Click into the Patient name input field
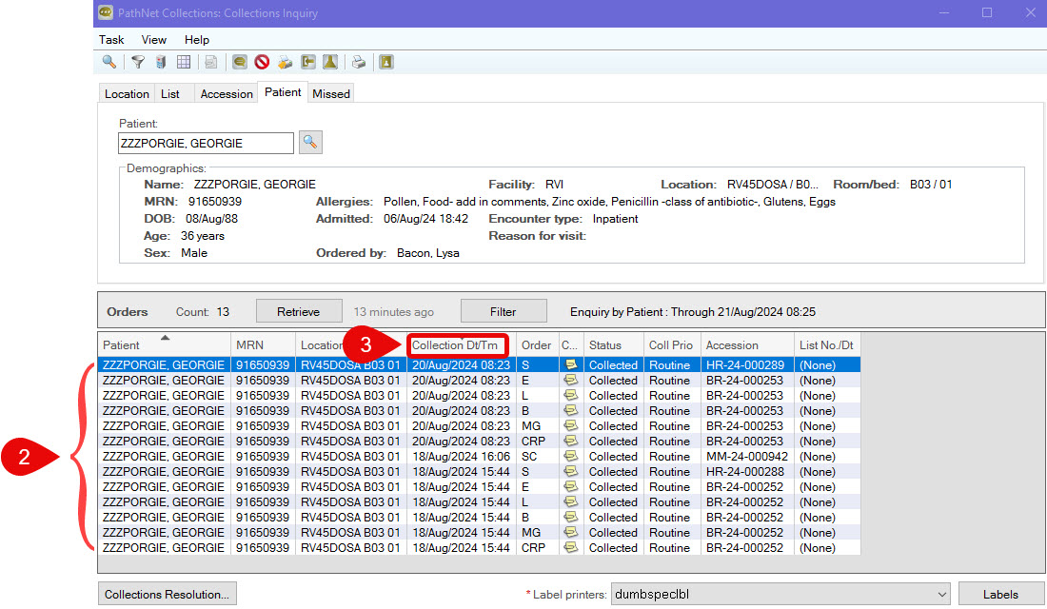Viewport: 1047px width, 609px height. (206, 143)
